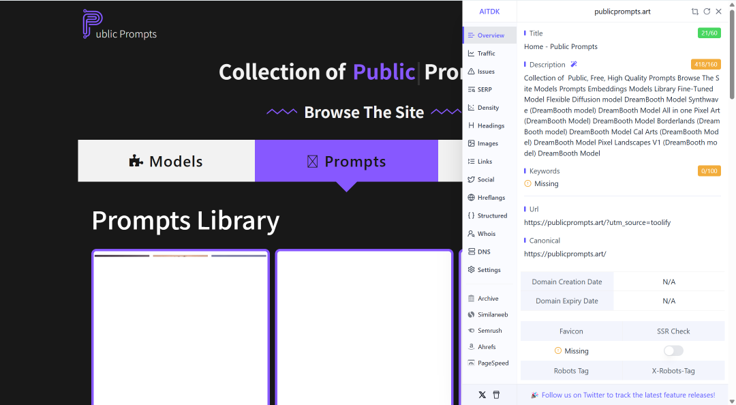The width and height of the screenshot is (736, 405).
Task: Click the magic wand icon next to Description
Action: coord(574,64)
